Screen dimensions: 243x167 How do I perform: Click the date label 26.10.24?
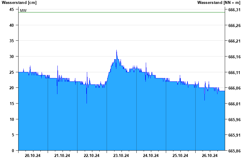[210, 155]
